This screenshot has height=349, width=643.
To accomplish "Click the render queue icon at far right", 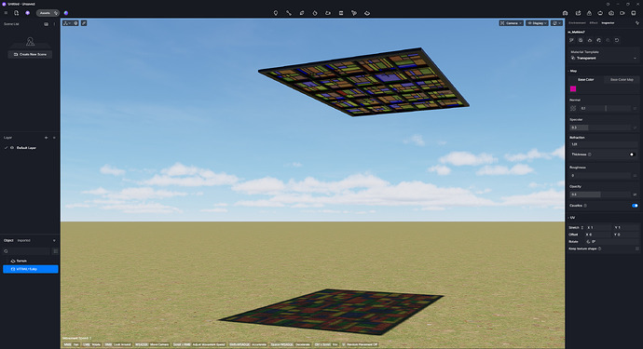I will pos(634,13).
